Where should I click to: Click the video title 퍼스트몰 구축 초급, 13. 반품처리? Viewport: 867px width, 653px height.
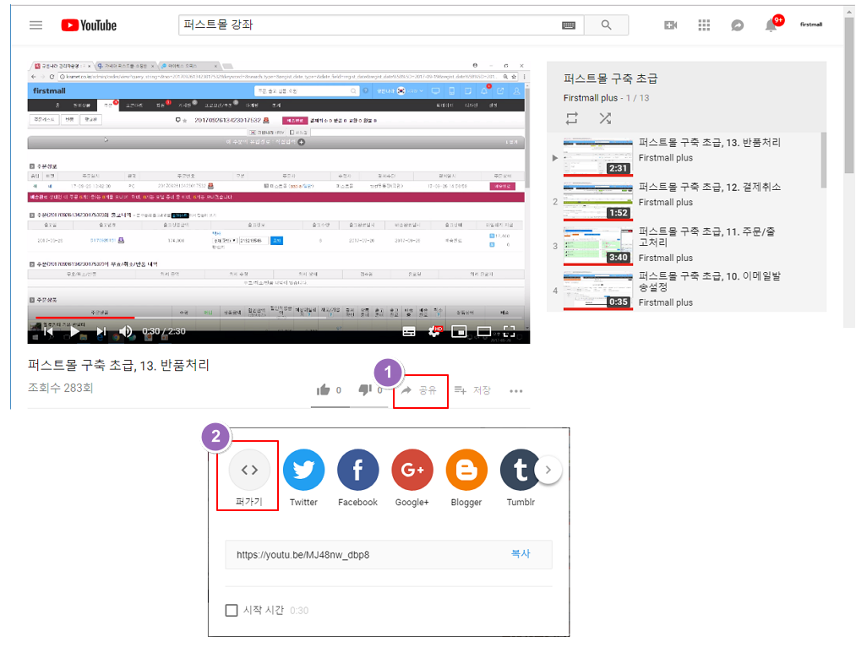pos(119,366)
